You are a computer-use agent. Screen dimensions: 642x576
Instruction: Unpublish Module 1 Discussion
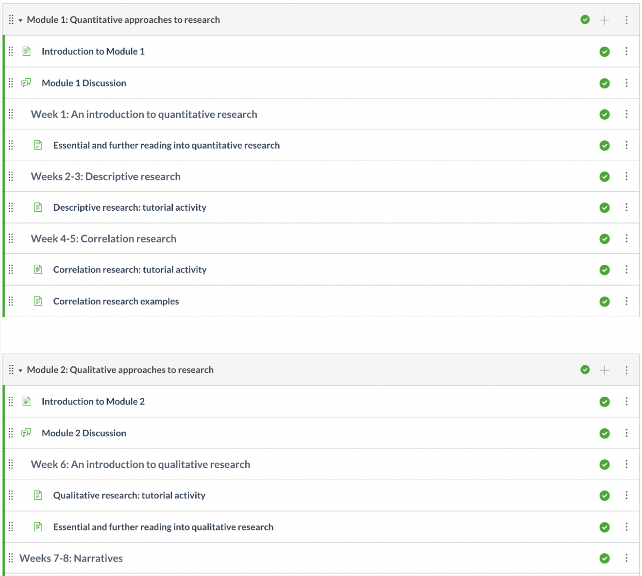pyautogui.click(x=605, y=83)
